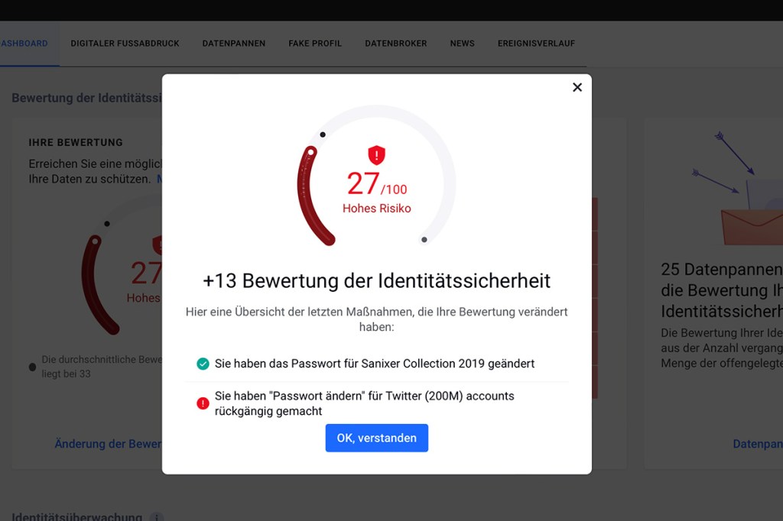This screenshot has height=521, width=783.
Task: Open the Datenpannen tab
Action: [x=234, y=44]
